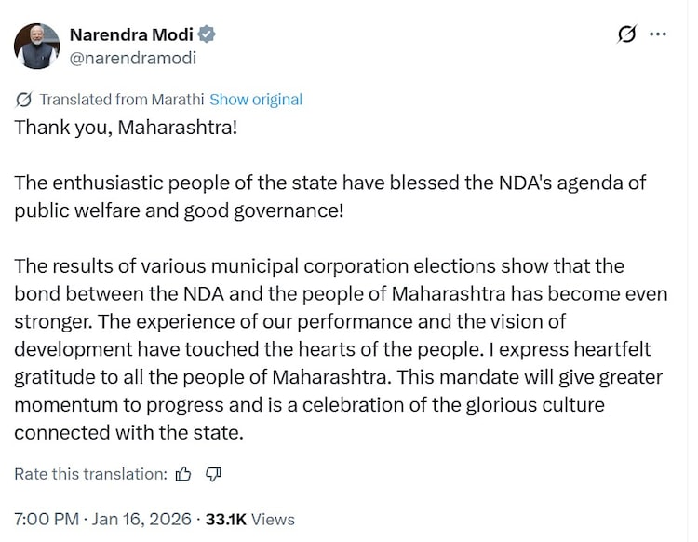Open the three-dot more options menu
Image resolution: width=698 pixels, height=542 pixels.
[x=658, y=34]
